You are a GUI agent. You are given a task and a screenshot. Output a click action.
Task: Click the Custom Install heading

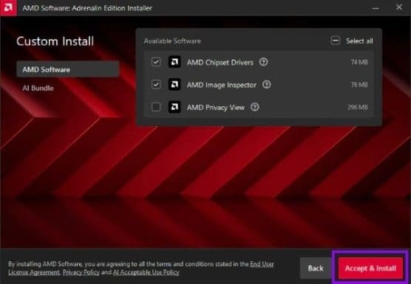(x=55, y=41)
